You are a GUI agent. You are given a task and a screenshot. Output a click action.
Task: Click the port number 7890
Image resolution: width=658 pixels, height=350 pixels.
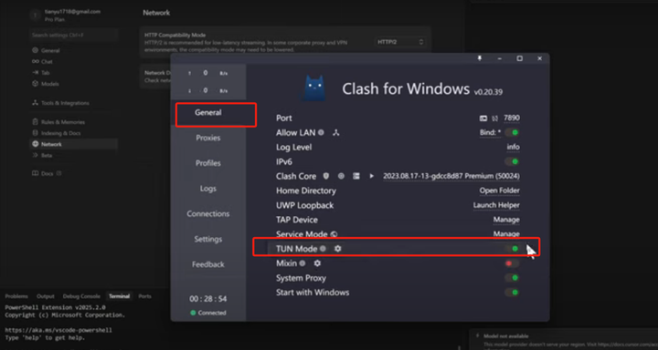coord(512,118)
